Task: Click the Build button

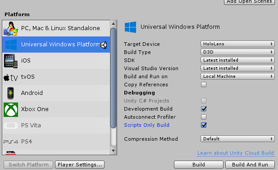Action: point(199,165)
